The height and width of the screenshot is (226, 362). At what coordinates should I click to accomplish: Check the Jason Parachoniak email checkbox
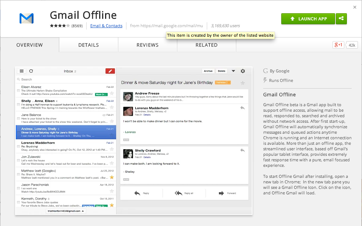[x=18, y=188]
